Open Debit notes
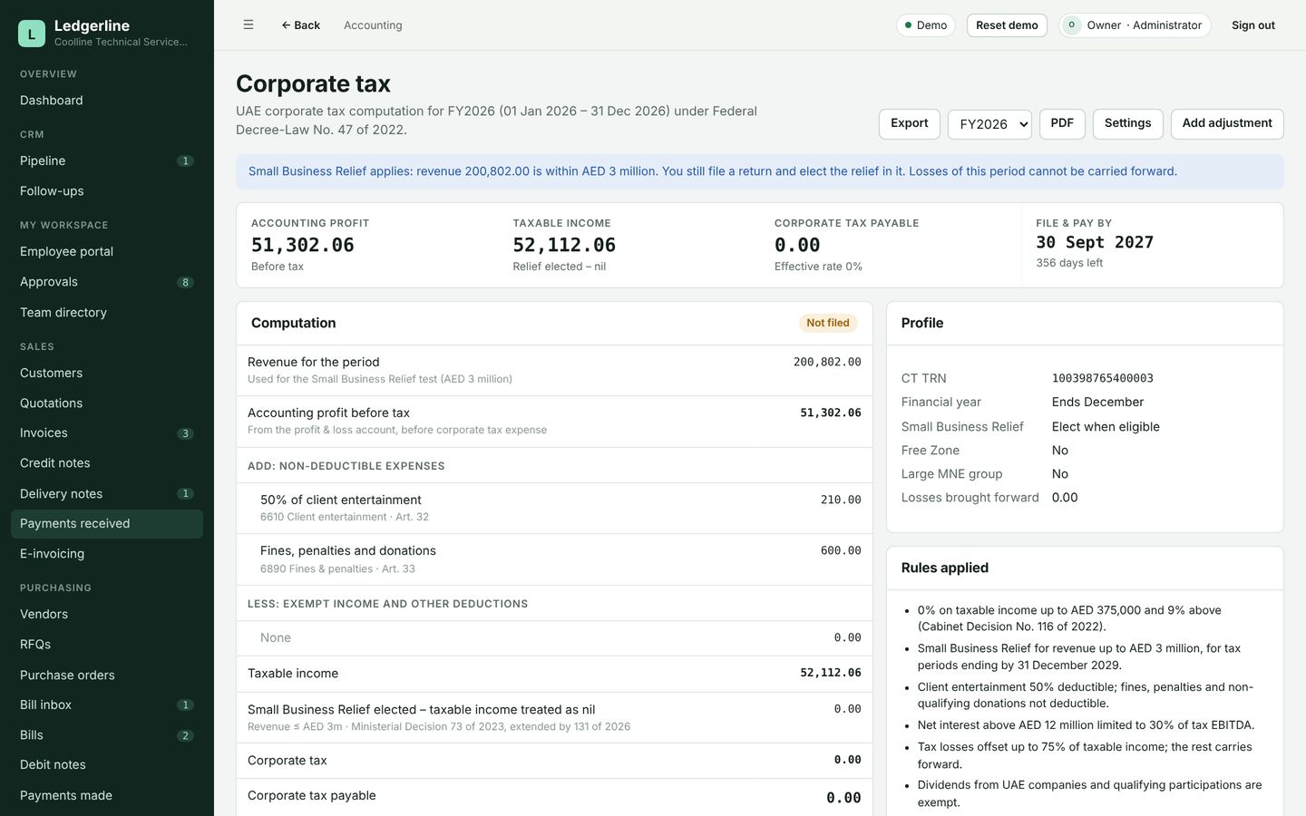This screenshot has width=1306, height=816. point(107,765)
